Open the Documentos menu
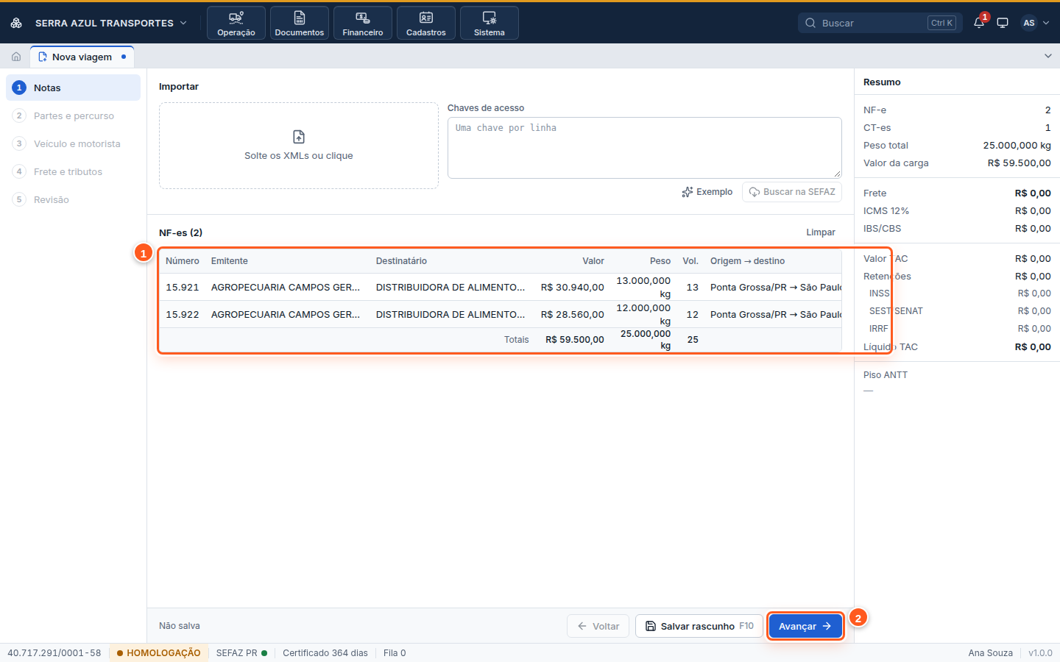1060x662 pixels. click(x=300, y=23)
